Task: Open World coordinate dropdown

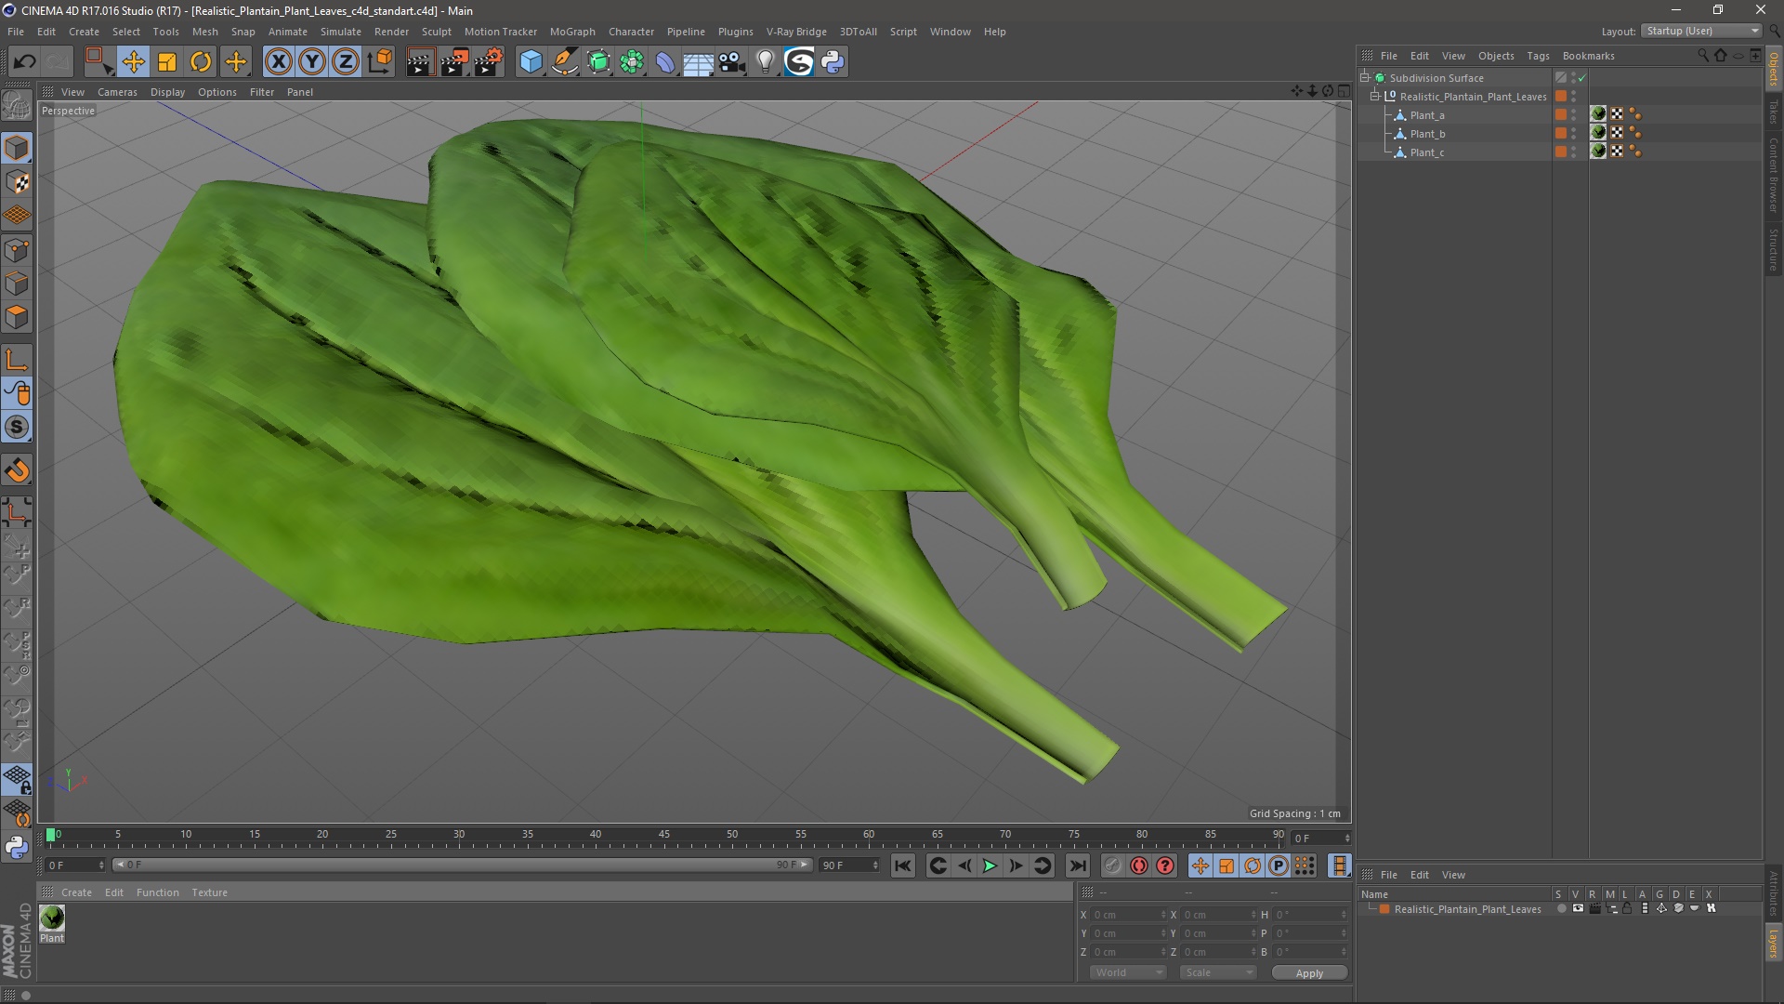Action: [x=1127, y=972]
